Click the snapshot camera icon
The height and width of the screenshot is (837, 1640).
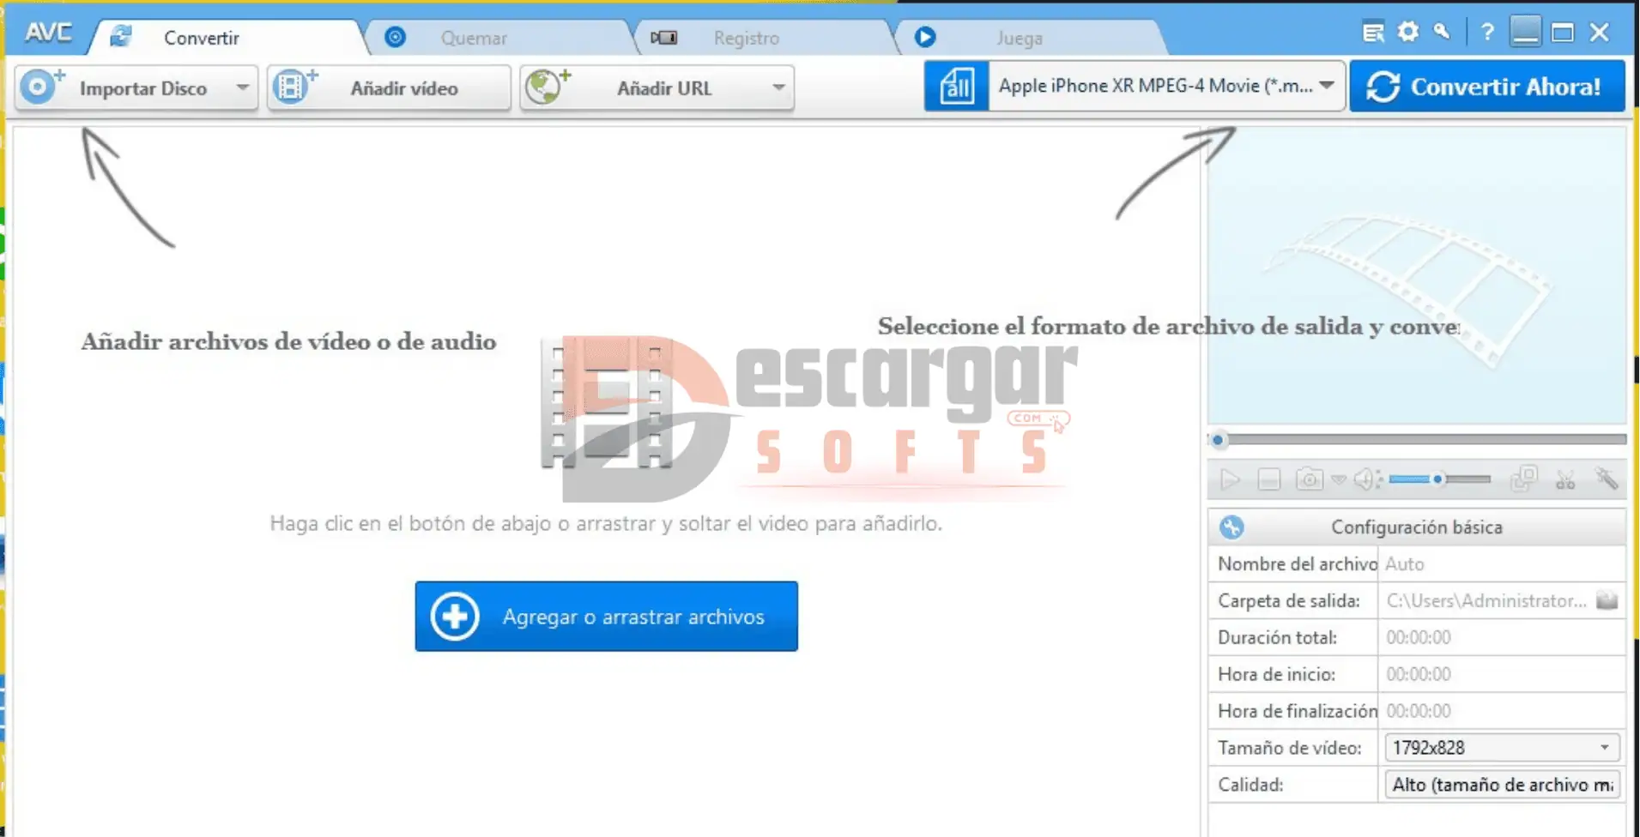[1309, 479]
